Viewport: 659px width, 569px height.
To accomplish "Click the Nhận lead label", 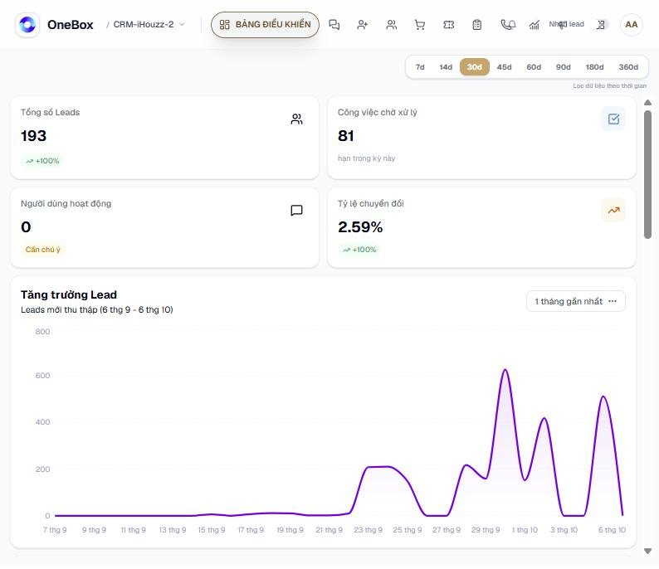I will (566, 24).
